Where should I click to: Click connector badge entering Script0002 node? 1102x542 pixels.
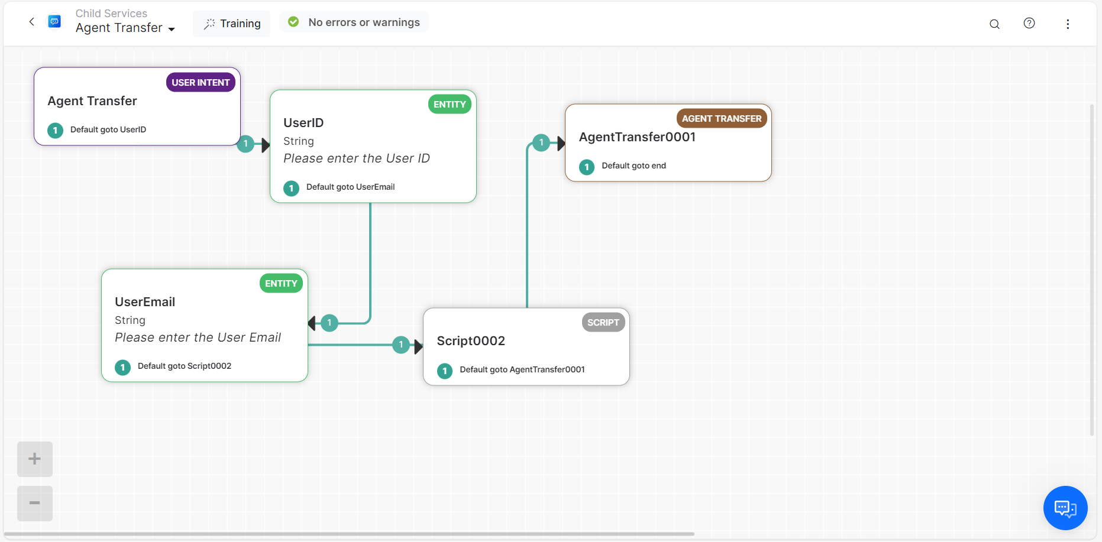[401, 345]
